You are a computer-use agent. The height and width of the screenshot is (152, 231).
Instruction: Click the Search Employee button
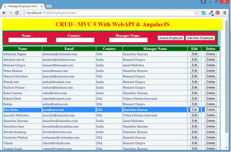click(x=171, y=38)
